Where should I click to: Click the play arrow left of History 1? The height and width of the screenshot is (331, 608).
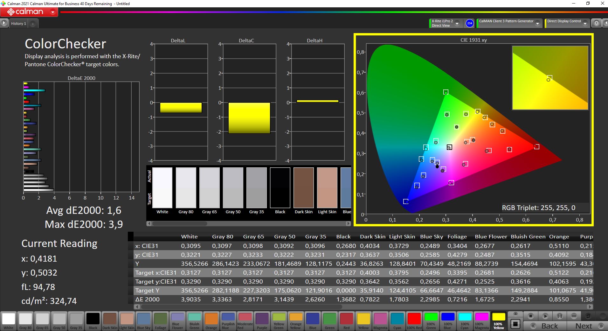(4, 23)
